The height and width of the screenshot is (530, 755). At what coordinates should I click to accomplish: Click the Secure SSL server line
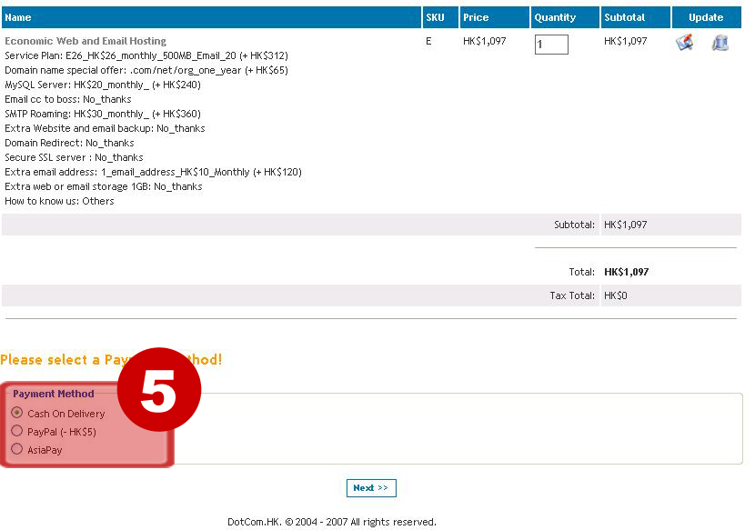(74, 157)
